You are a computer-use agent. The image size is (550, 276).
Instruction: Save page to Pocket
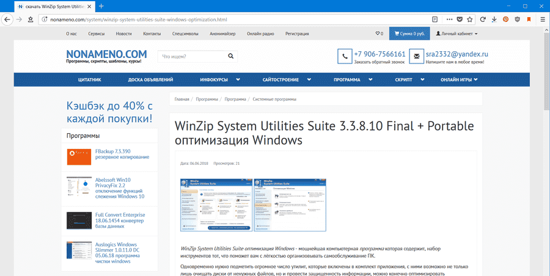(458, 20)
